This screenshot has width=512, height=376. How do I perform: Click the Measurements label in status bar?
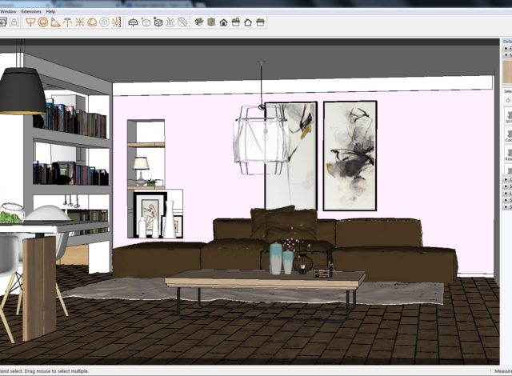pyautogui.click(x=503, y=371)
